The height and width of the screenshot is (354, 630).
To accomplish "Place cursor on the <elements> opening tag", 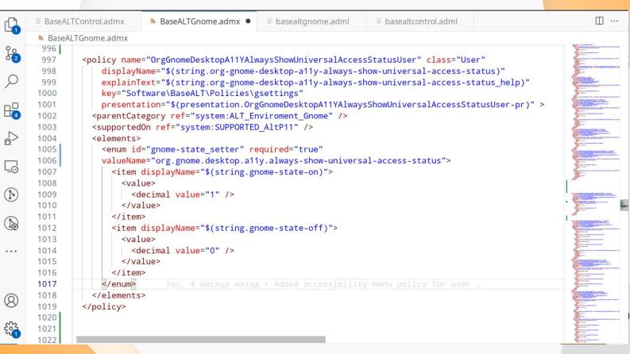I will point(116,138).
